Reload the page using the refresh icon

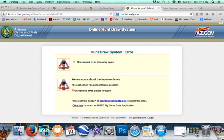pyautogui.click(x=111, y=14)
